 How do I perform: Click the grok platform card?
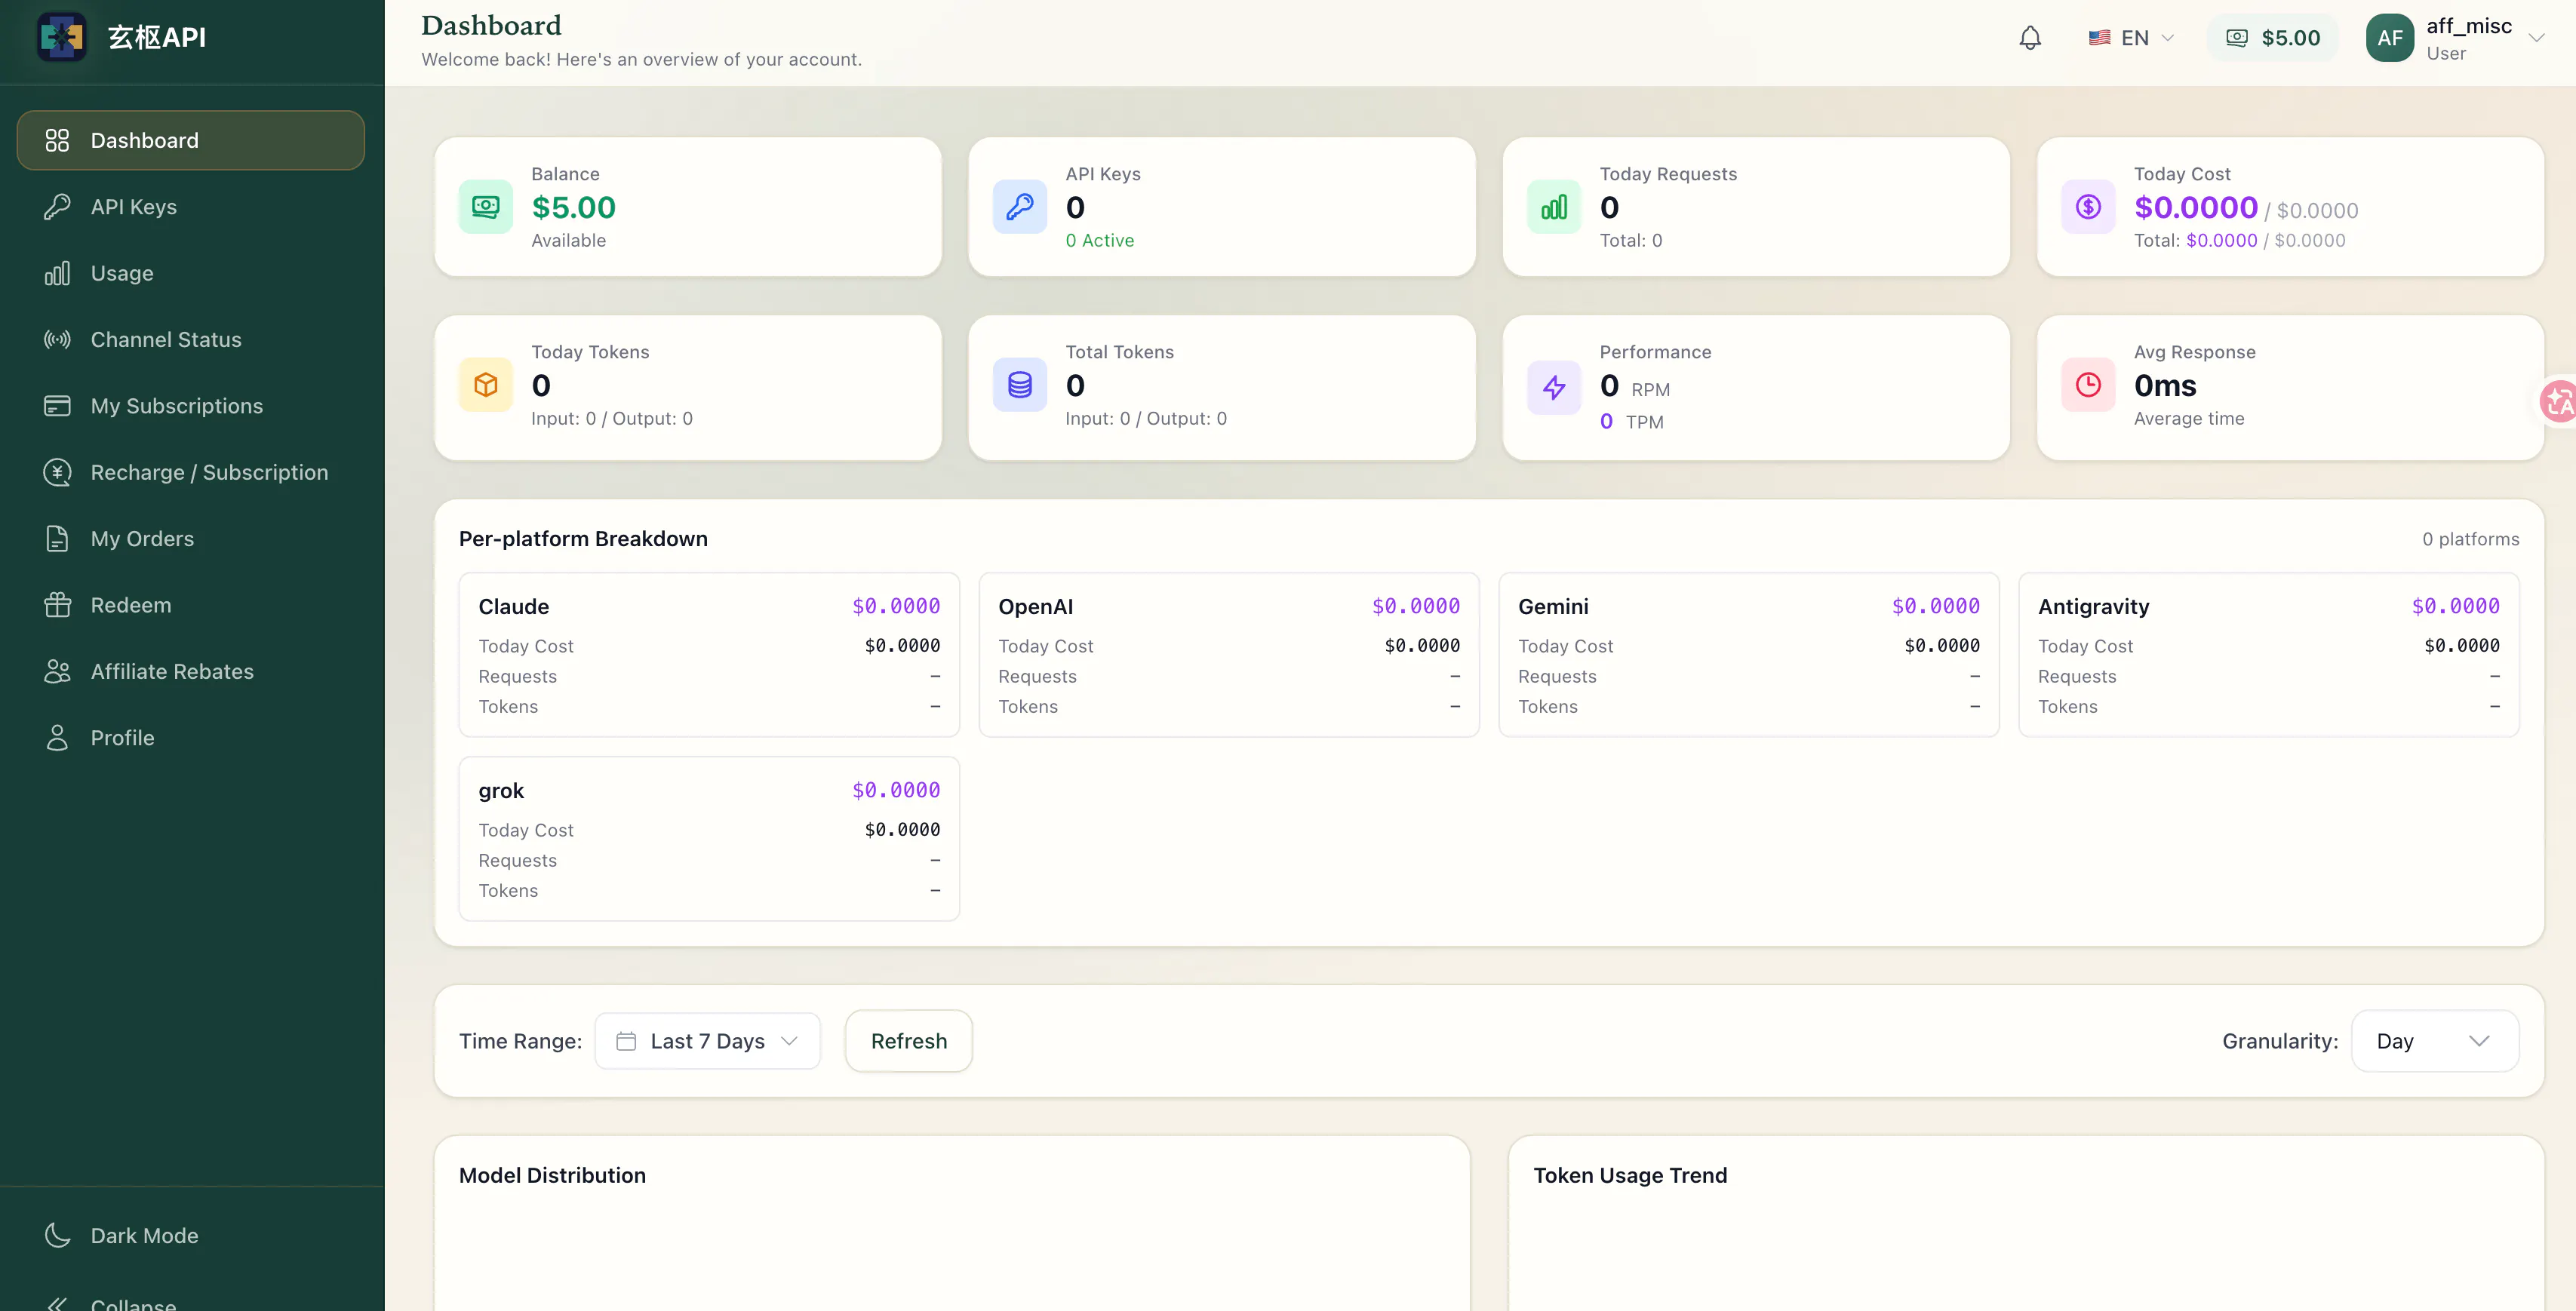tap(709, 839)
